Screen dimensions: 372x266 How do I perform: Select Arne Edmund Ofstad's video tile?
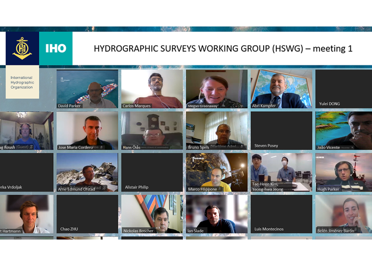(87, 172)
